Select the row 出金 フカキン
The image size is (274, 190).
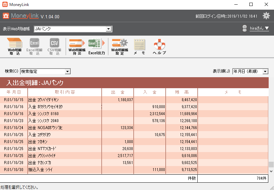point(134,142)
